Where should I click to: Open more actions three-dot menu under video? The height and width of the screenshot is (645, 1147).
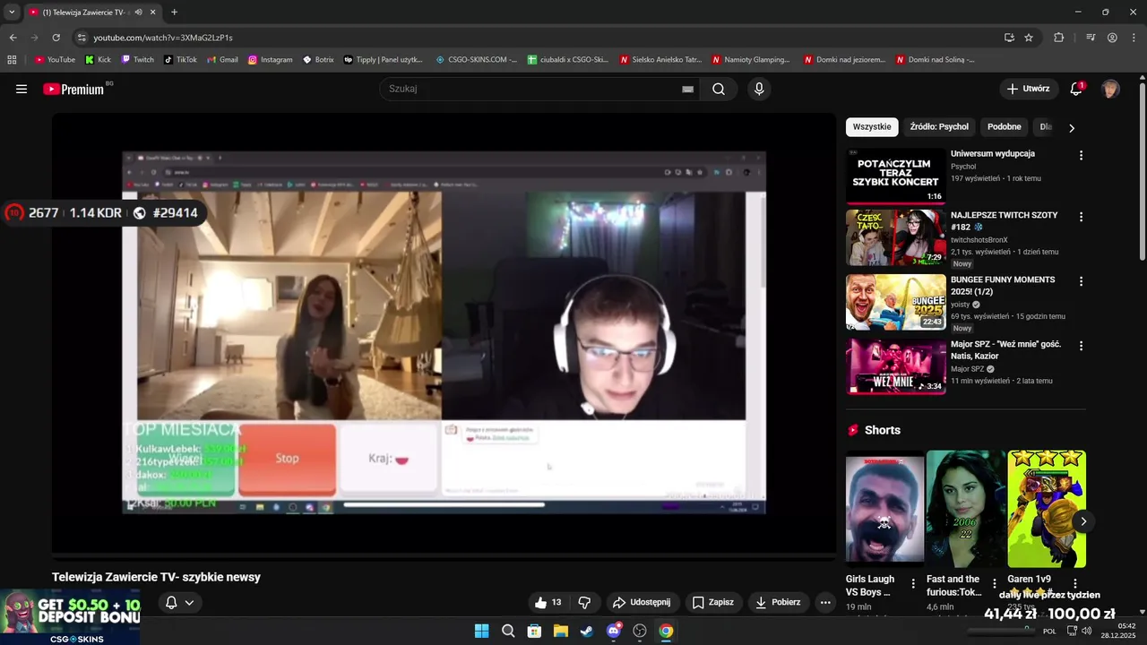point(825,603)
